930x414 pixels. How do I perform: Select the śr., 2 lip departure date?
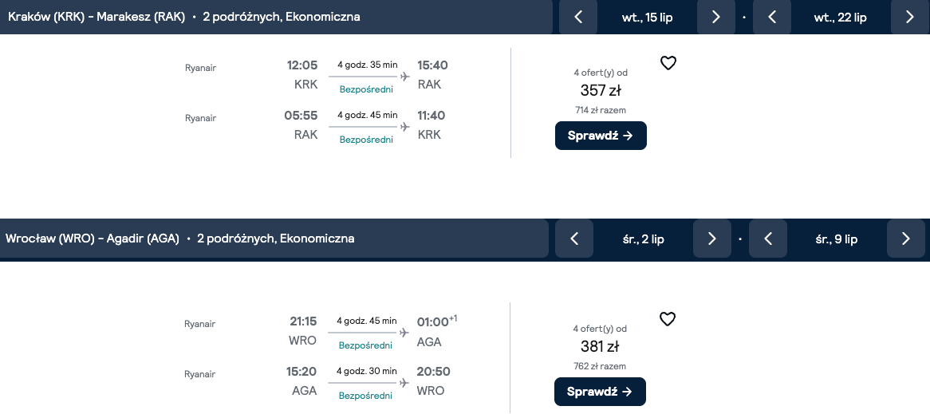643,239
